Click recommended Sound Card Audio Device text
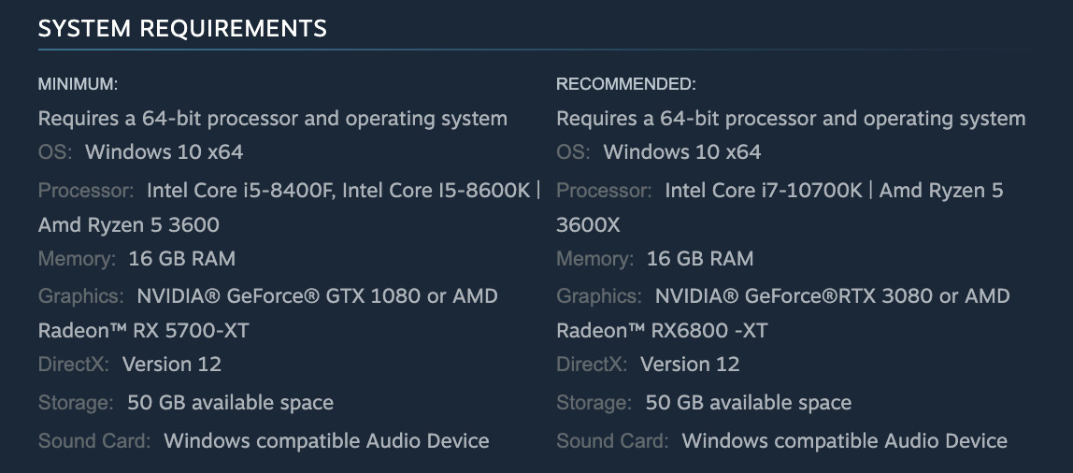Viewport: 1073px width, 473px height. click(844, 441)
